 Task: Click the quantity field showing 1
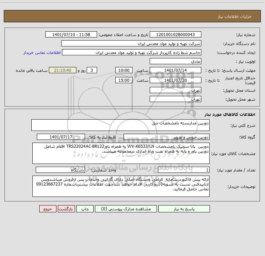click(184, 170)
